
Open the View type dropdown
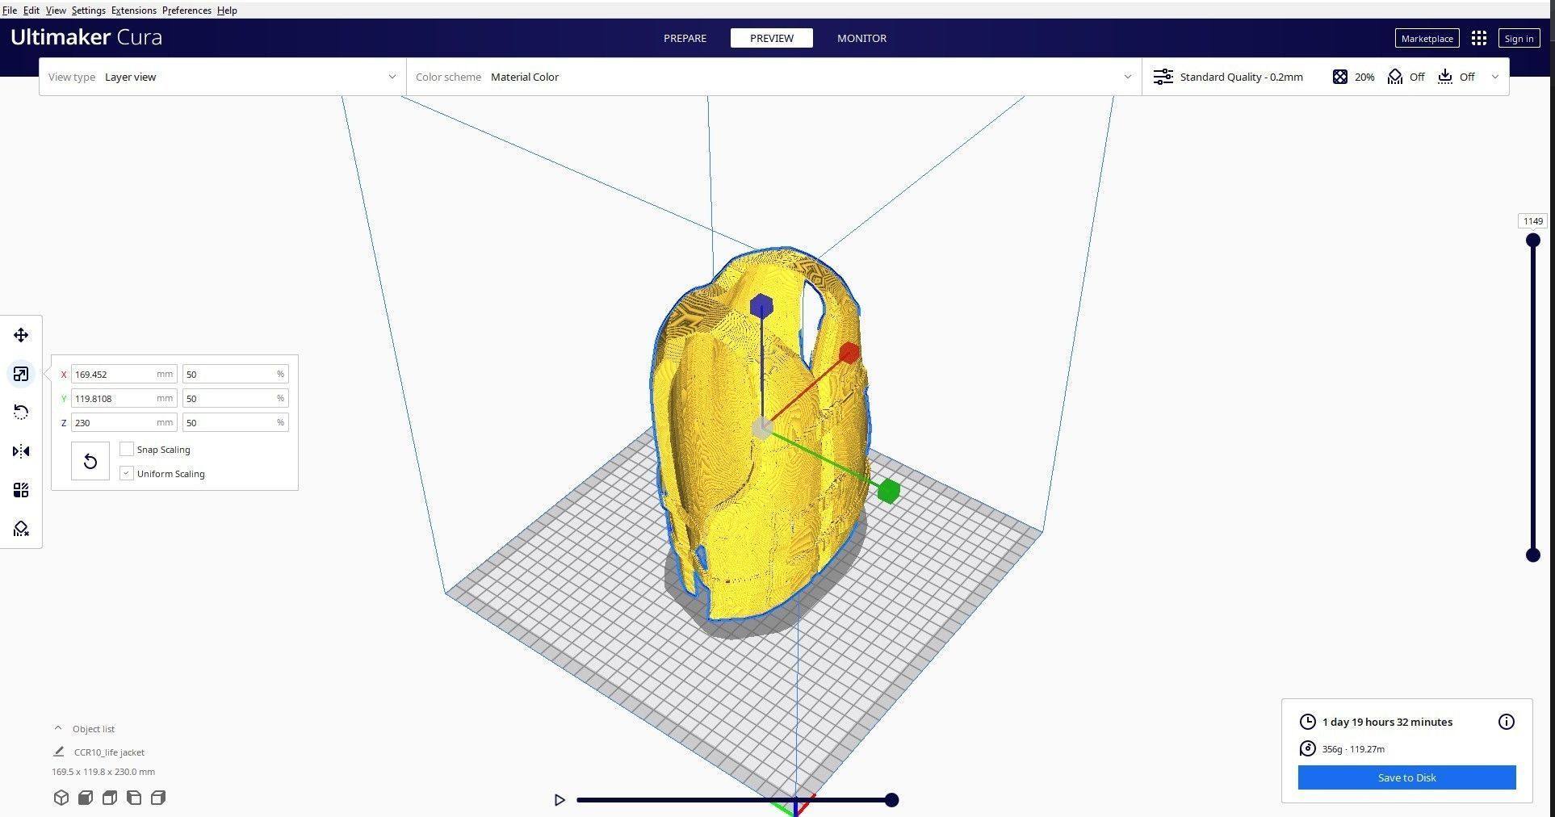222,77
